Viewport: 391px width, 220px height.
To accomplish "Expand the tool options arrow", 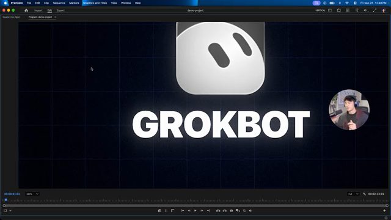I will pos(10,211).
